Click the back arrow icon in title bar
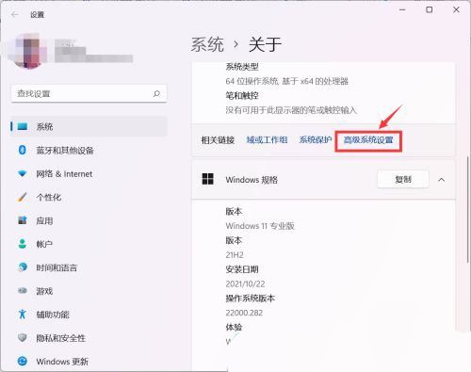 pyautogui.click(x=14, y=14)
